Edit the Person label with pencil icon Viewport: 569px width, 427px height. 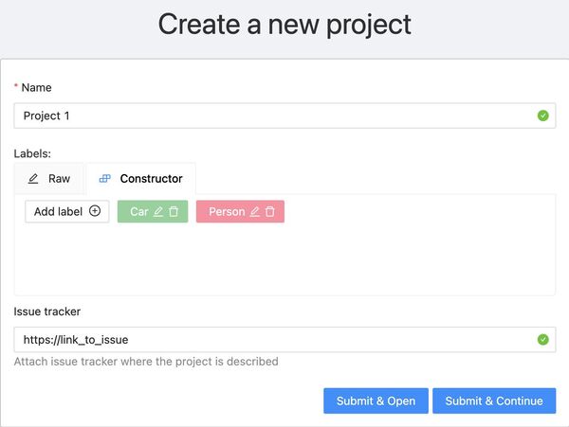tap(254, 212)
